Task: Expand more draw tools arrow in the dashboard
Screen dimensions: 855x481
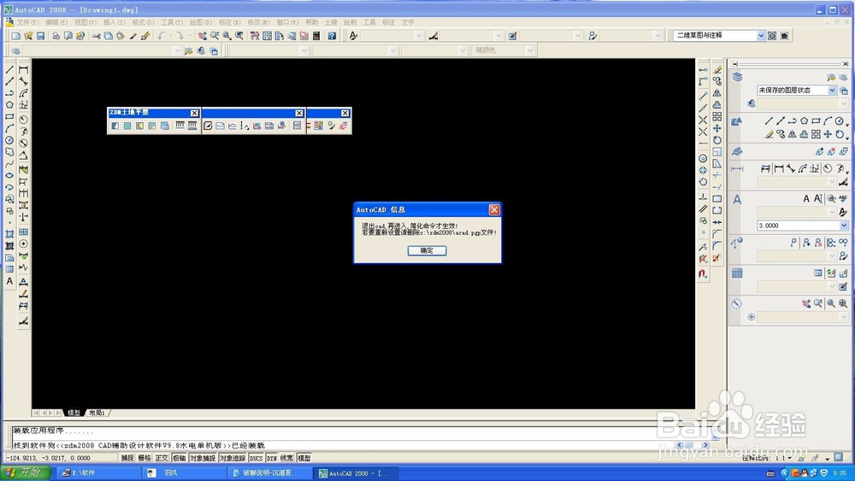Action: pos(846,124)
